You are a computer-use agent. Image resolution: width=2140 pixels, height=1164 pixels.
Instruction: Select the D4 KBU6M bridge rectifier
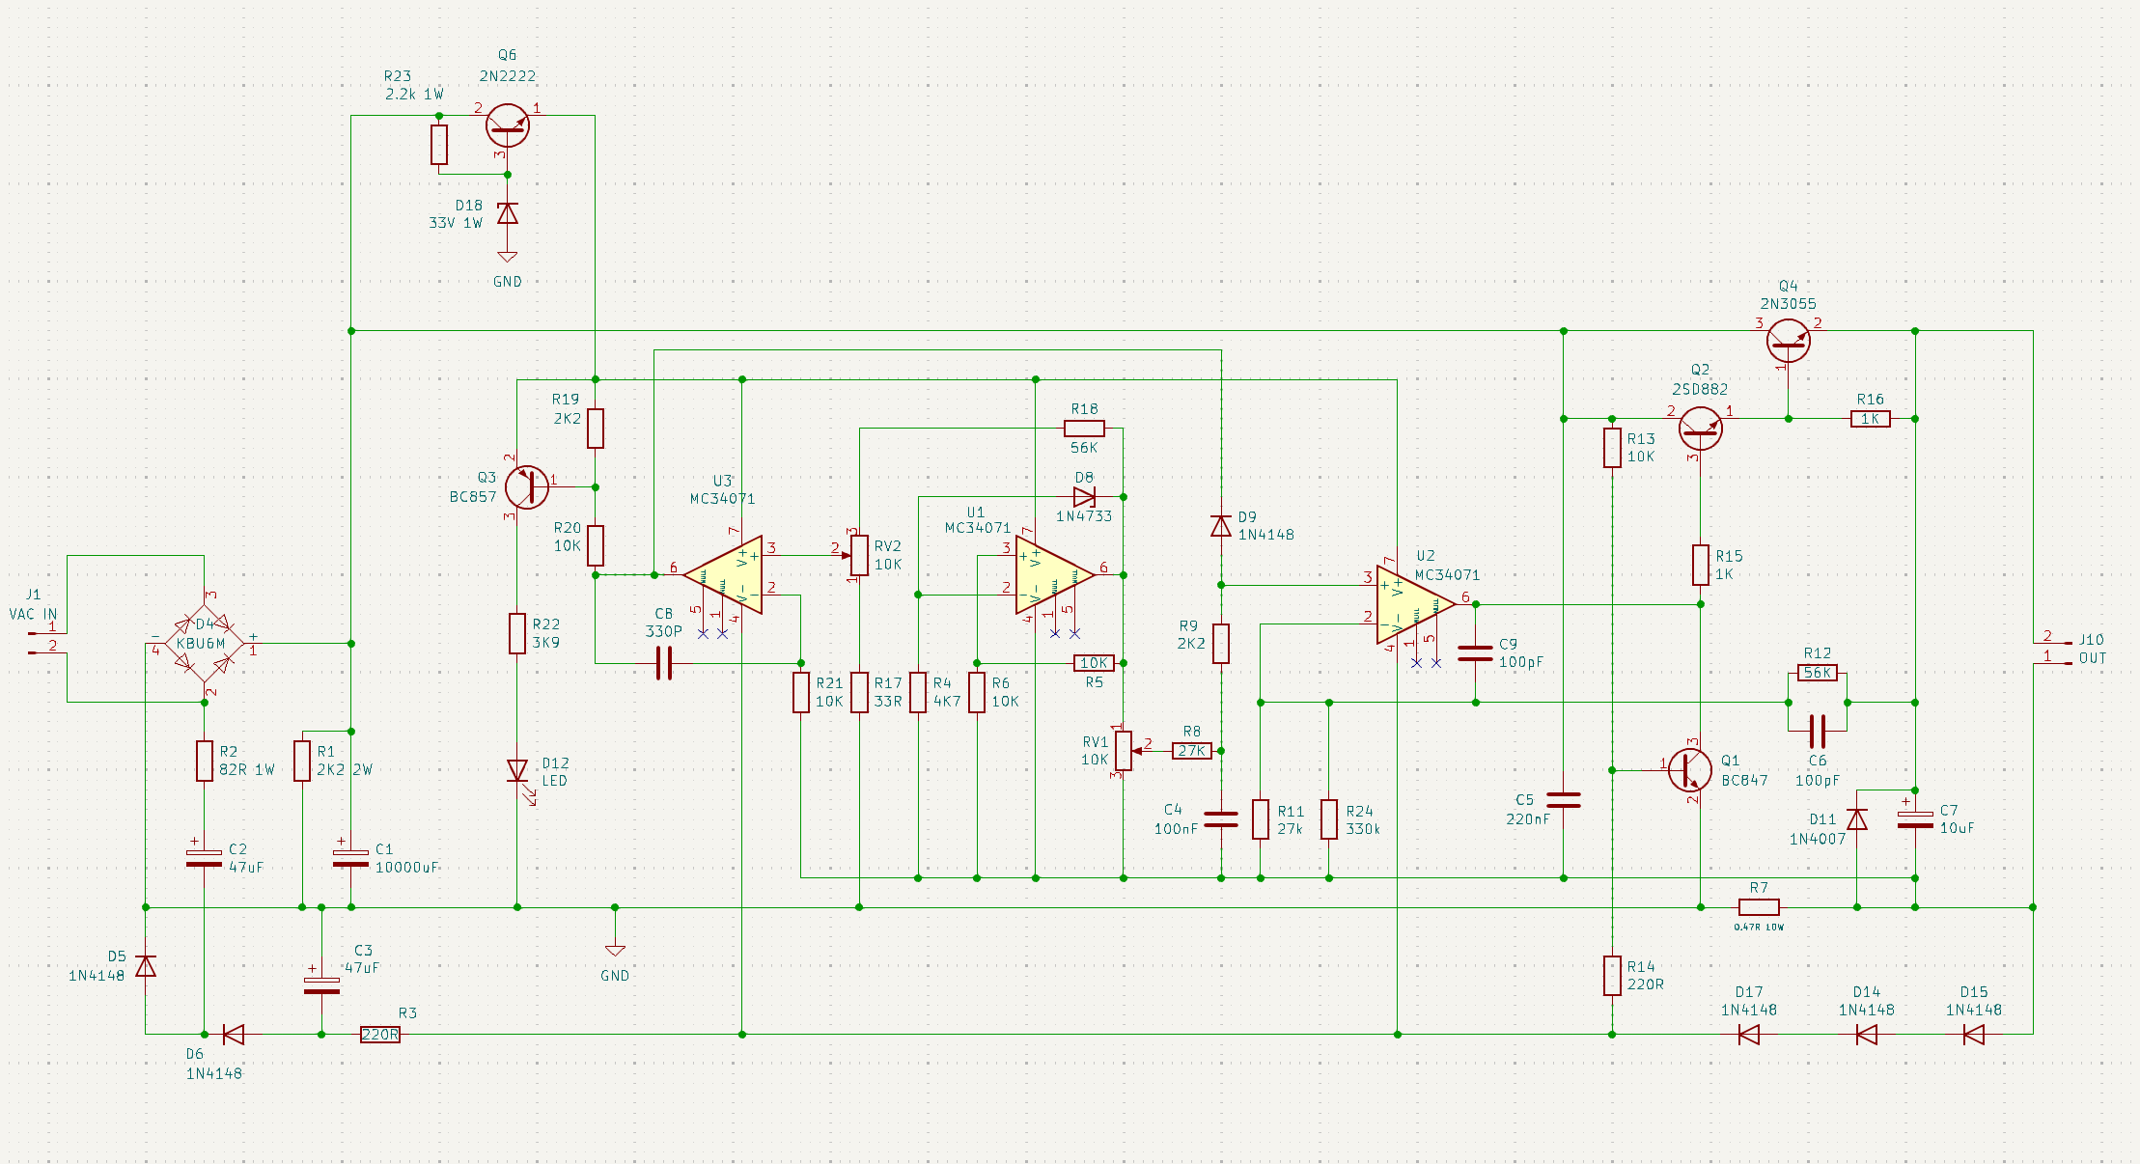204,644
